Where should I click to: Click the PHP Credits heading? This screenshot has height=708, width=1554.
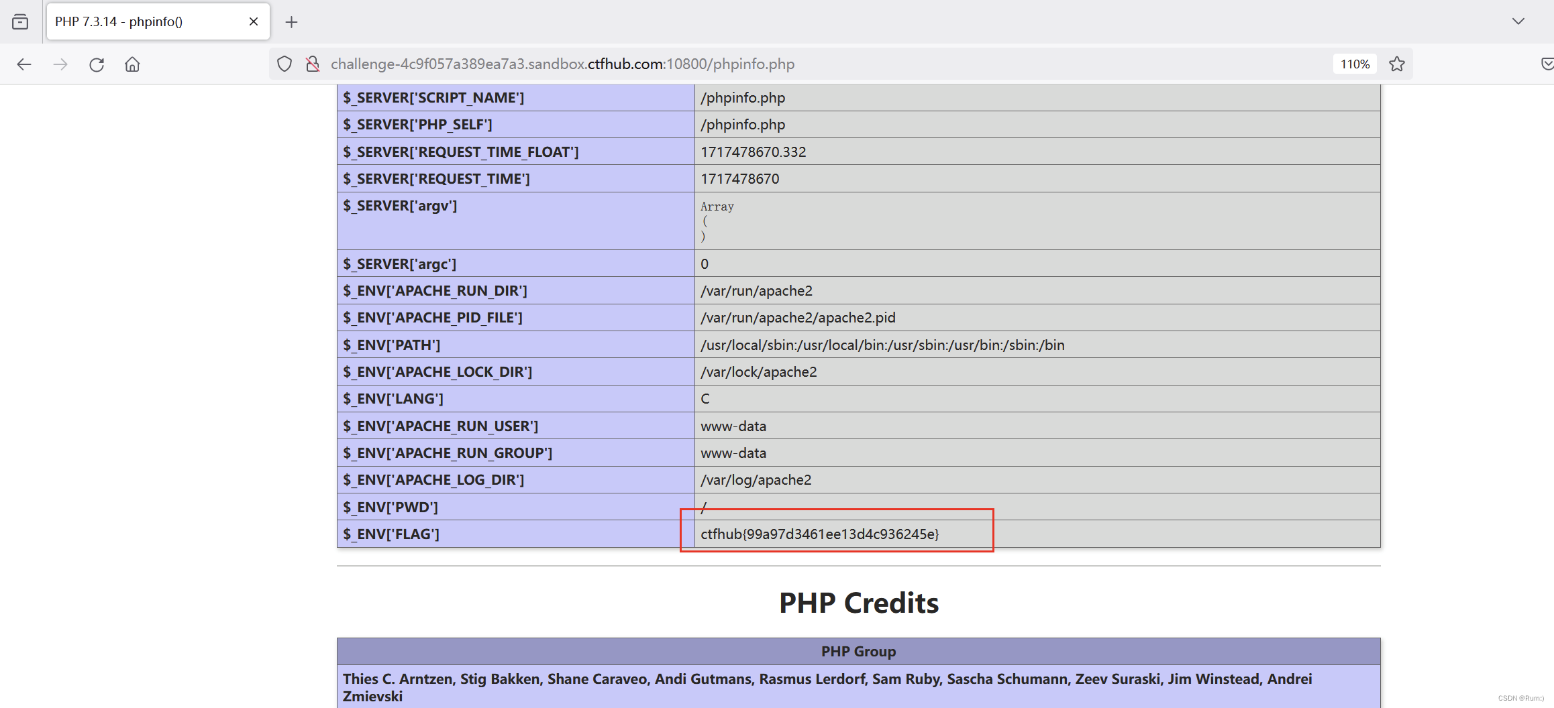coord(859,603)
